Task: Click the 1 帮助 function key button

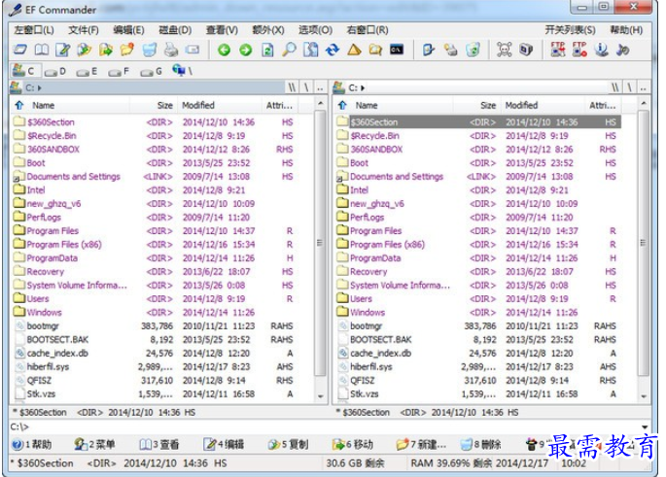Action: click(32, 444)
